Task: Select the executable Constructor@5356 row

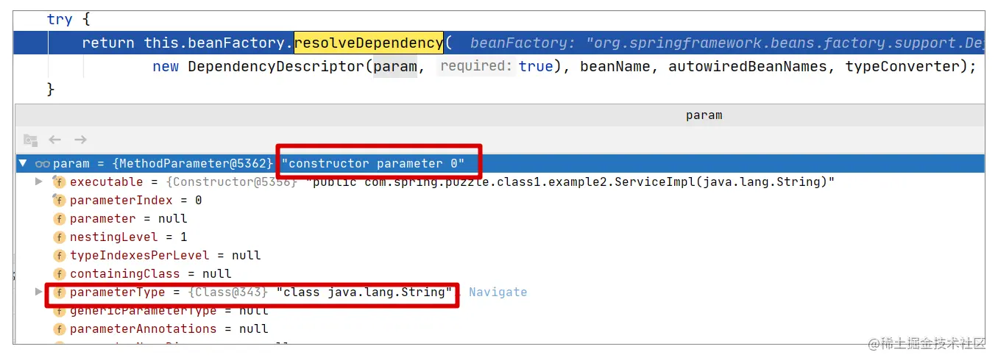Action: [500, 181]
